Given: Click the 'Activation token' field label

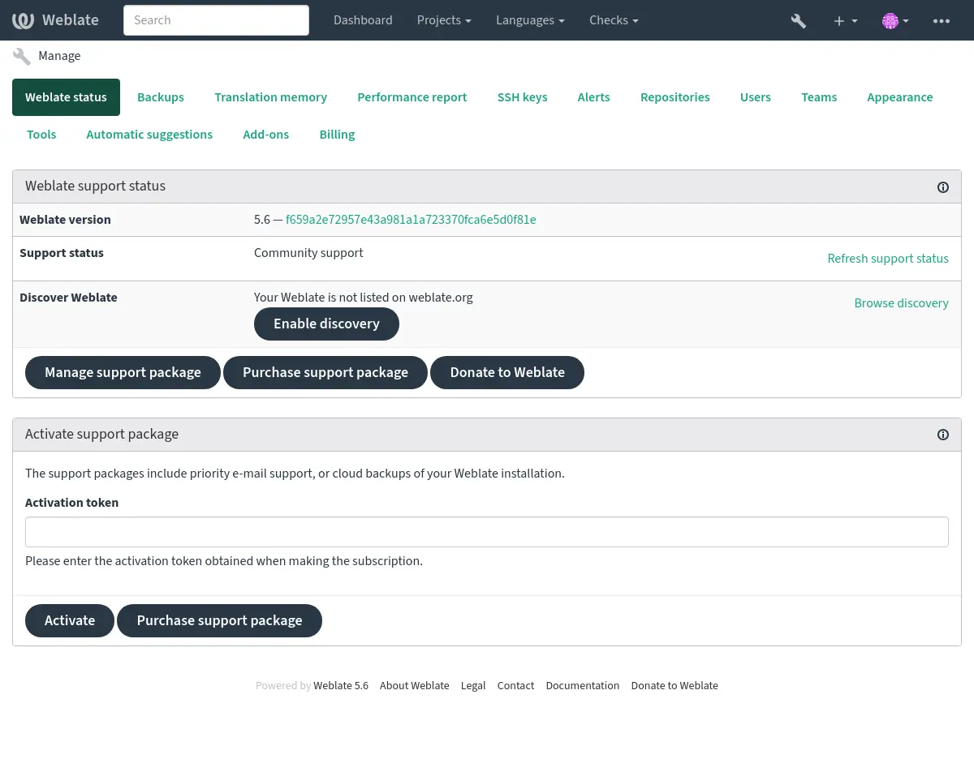Looking at the screenshot, I should coord(71,503).
